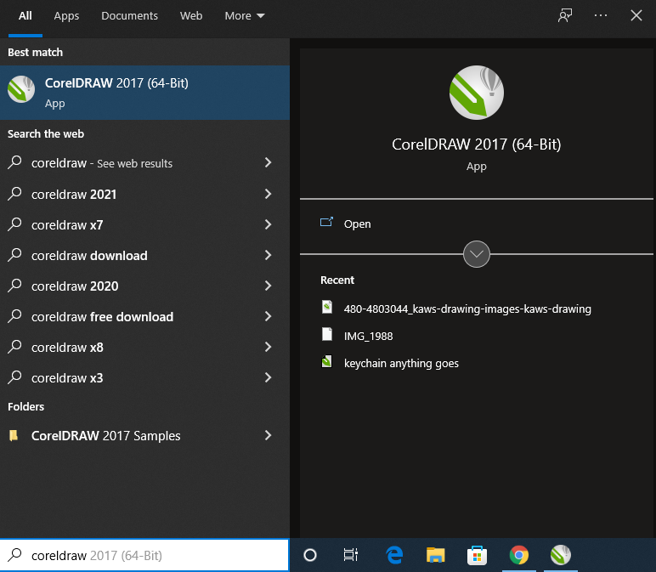
Task: Open Microsoft Store from the taskbar
Action: pyautogui.click(x=477, y=555)
